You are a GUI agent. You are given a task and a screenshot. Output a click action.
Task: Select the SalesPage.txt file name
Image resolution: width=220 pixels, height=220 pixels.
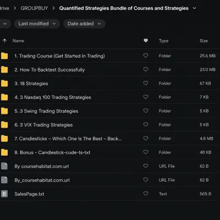29,194
